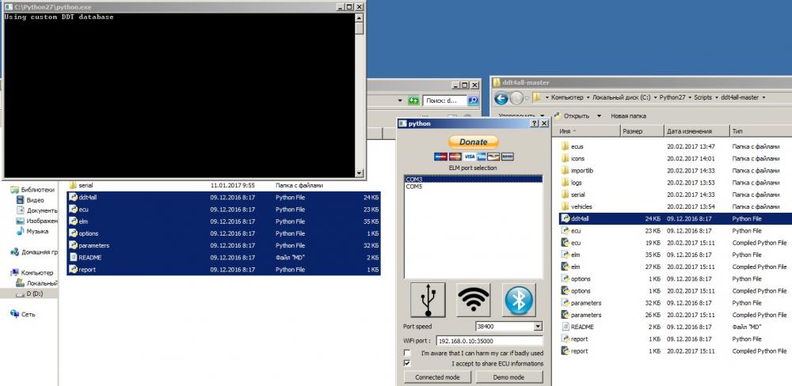Select serial folder in left Explorer window
792x386 pixels.
tap(224, 185)
